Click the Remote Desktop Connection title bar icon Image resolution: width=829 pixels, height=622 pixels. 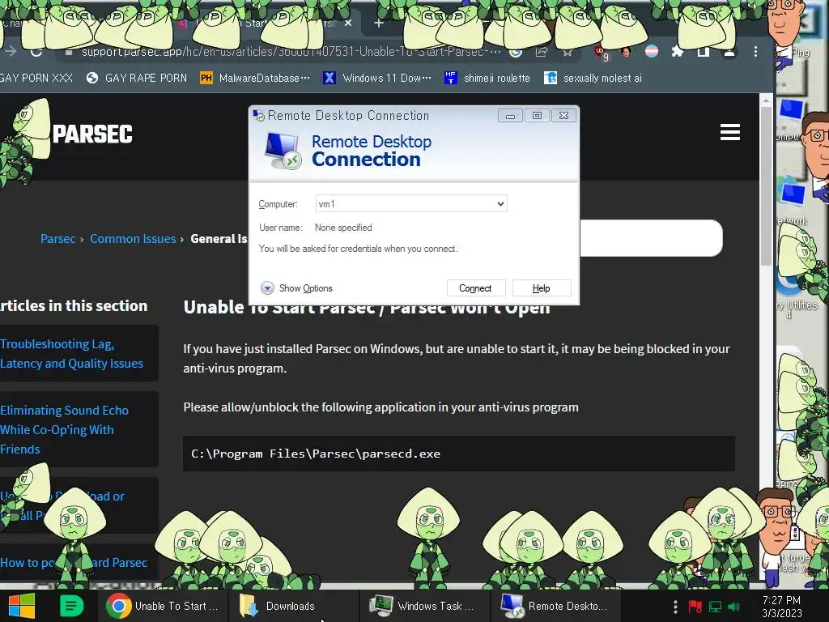(x=258, y=115)
